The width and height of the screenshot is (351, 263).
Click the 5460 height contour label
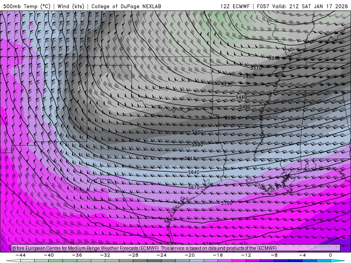[x=241, y=97]
